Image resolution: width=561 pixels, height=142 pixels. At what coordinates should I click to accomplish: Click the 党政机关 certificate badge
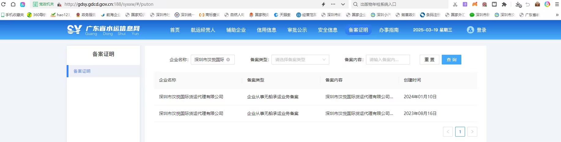pyautogui.click(x=43, y=4)
